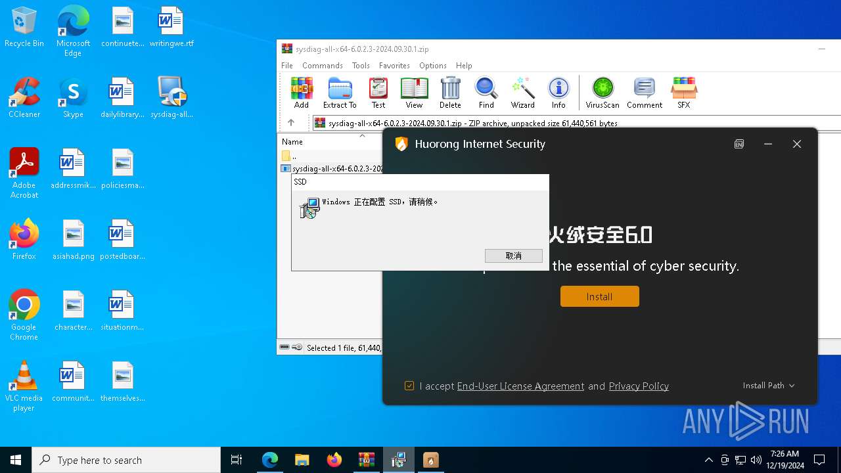Open the Find magnifier tool

[486, 93]
